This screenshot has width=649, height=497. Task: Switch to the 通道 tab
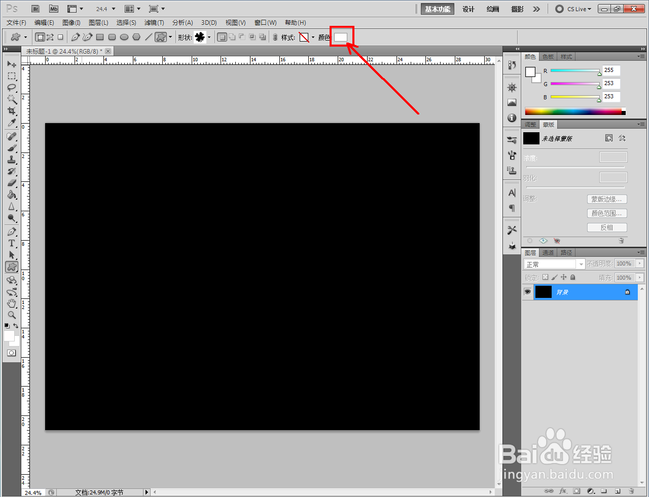click(548, 253)
